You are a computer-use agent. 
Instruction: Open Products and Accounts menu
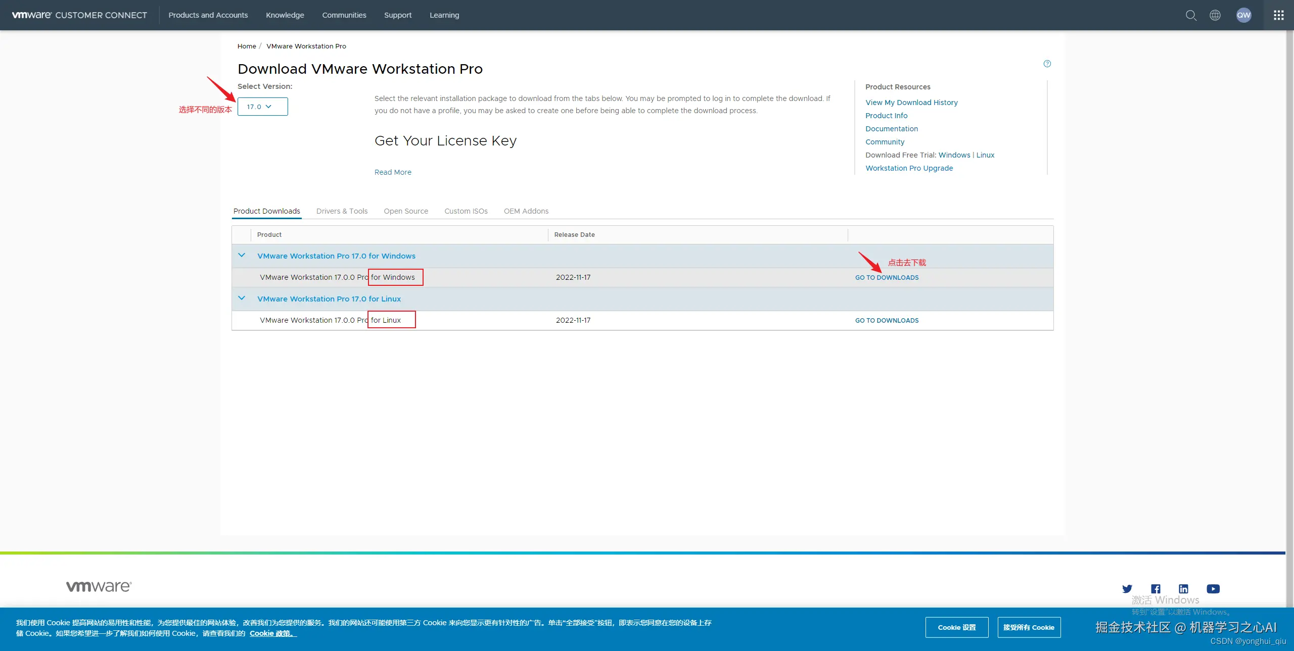pos(208,15)
